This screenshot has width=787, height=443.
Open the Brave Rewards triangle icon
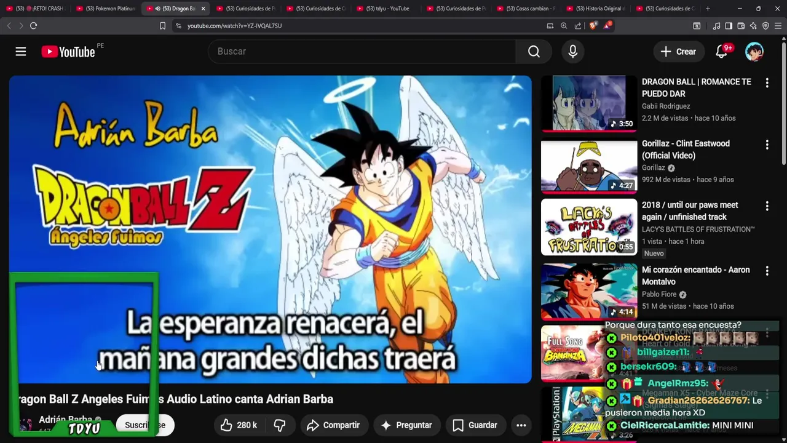pyautogui.click(x=607, y=26)
